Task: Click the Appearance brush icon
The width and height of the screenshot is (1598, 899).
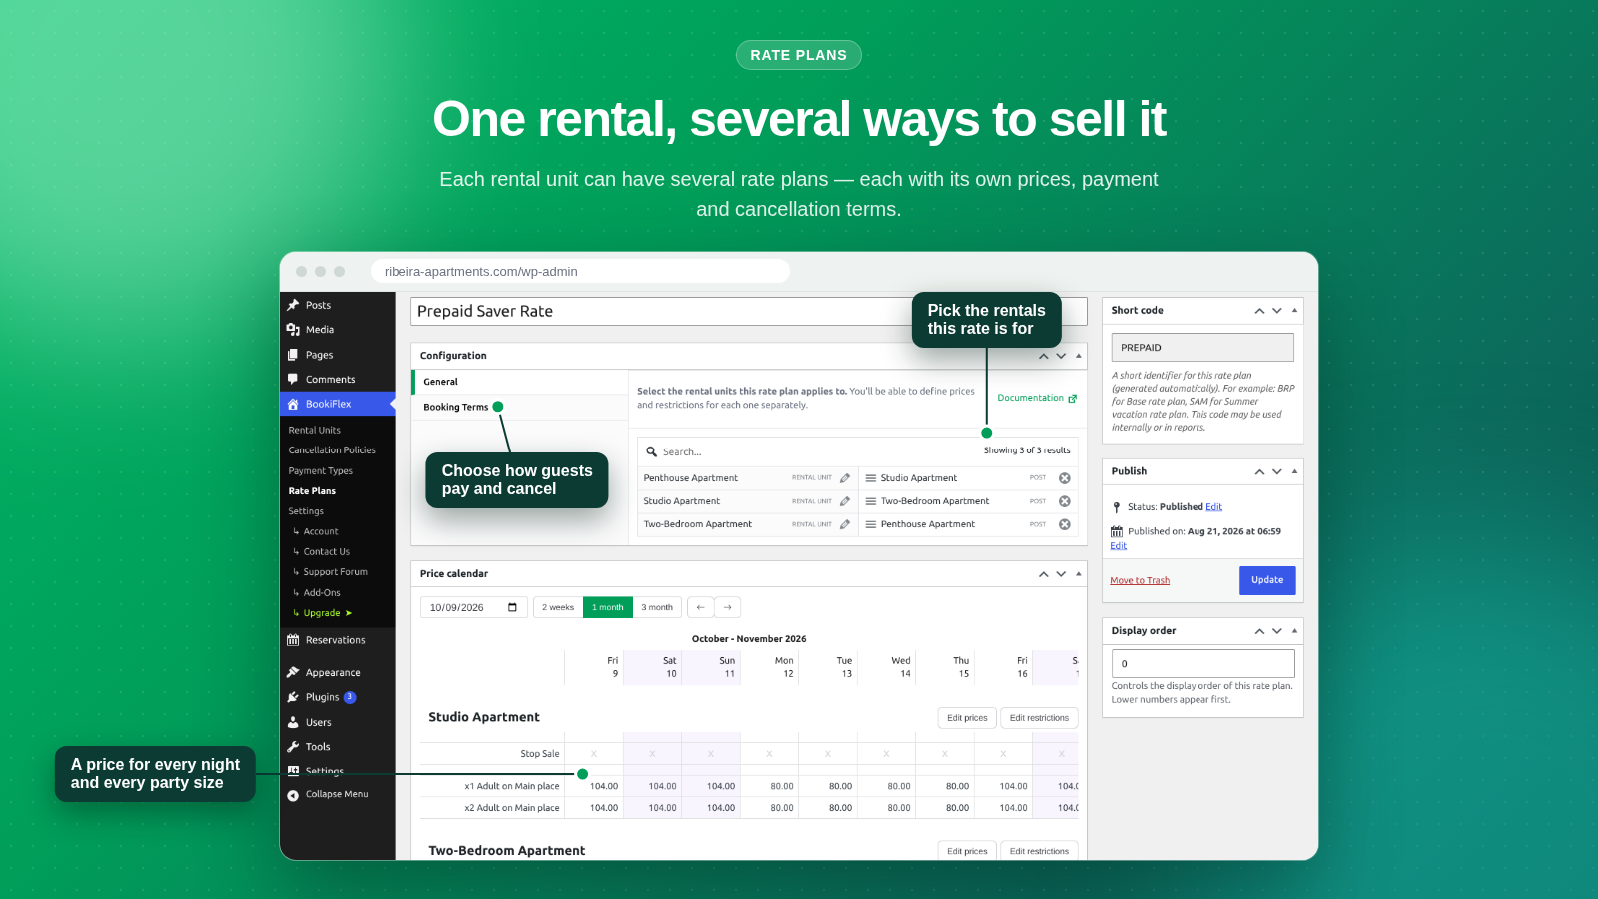Action: coord(293,673)
